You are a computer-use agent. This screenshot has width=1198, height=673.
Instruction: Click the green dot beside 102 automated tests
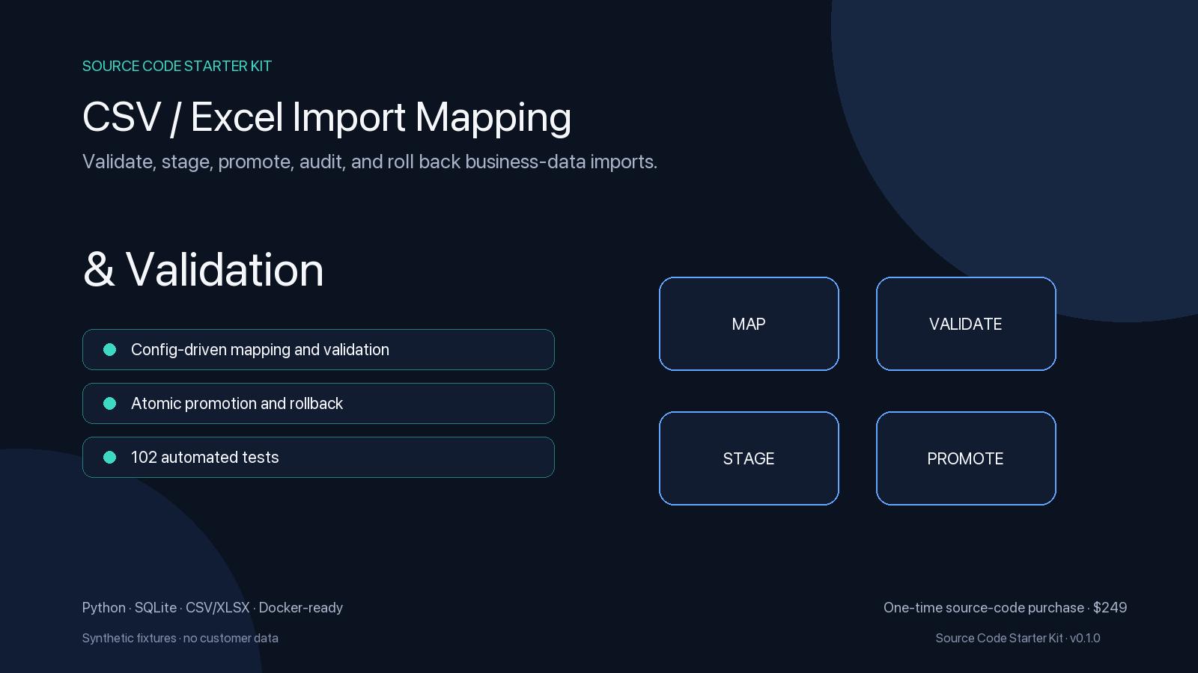(x=109, y=457)
